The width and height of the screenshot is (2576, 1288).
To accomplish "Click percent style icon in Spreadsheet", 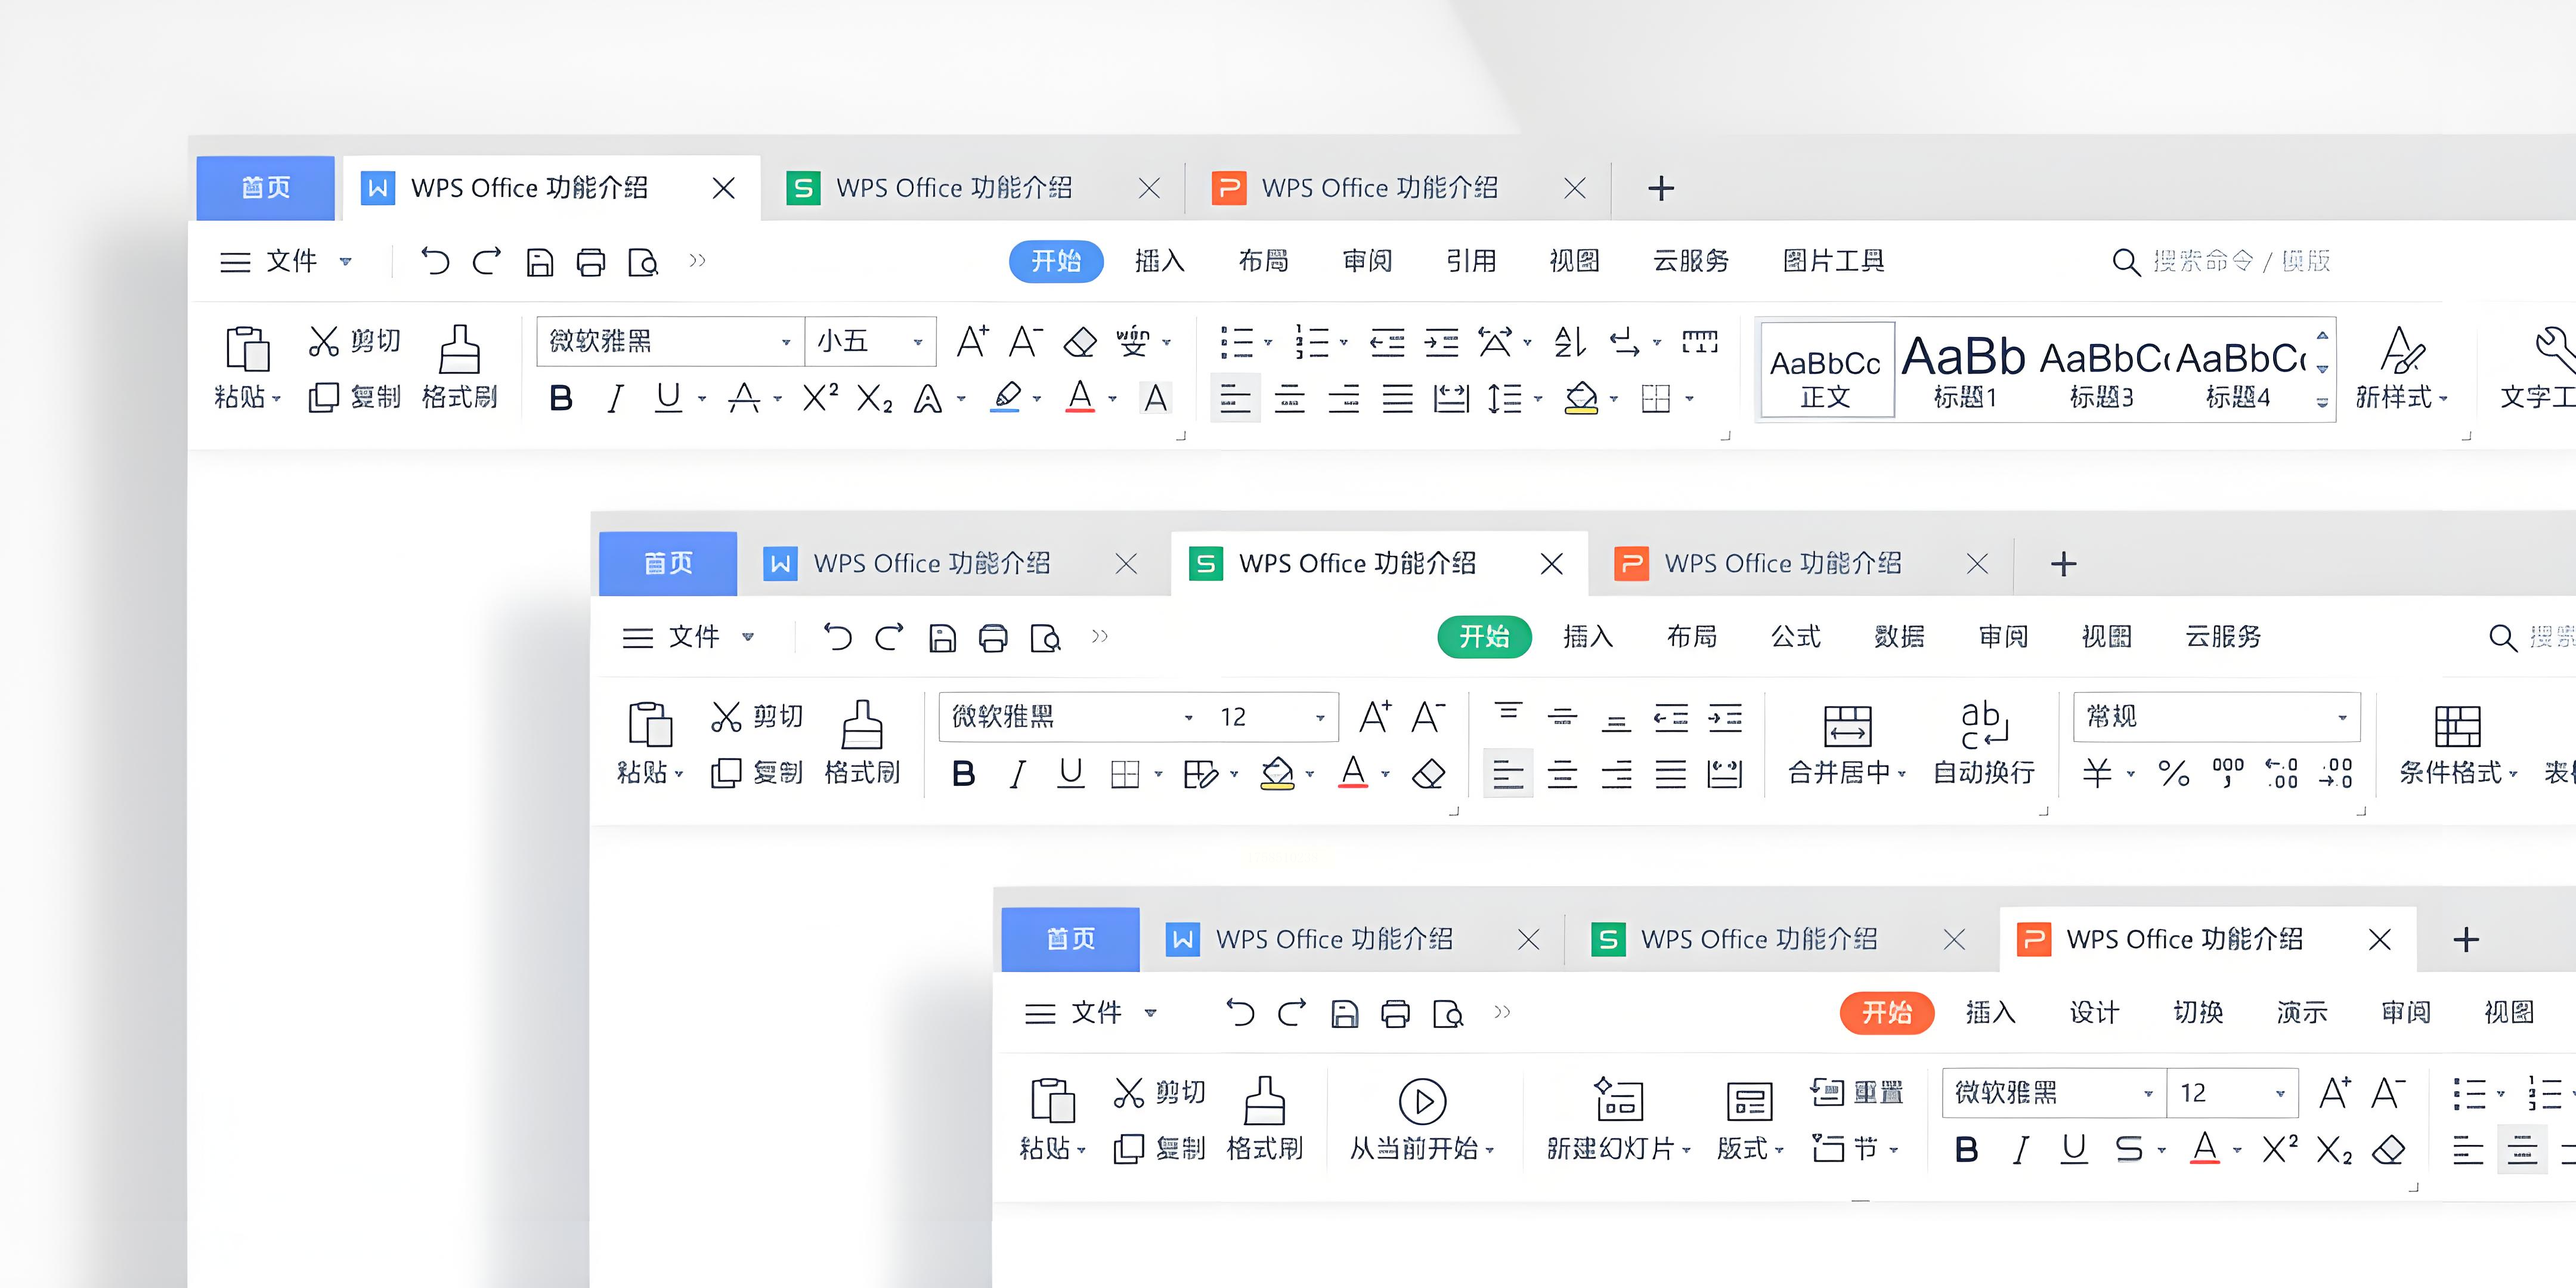I will click(2173, 773).
